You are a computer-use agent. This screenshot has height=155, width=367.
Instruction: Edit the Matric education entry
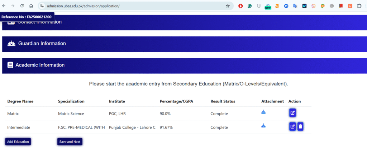click(x=292, y=113)
